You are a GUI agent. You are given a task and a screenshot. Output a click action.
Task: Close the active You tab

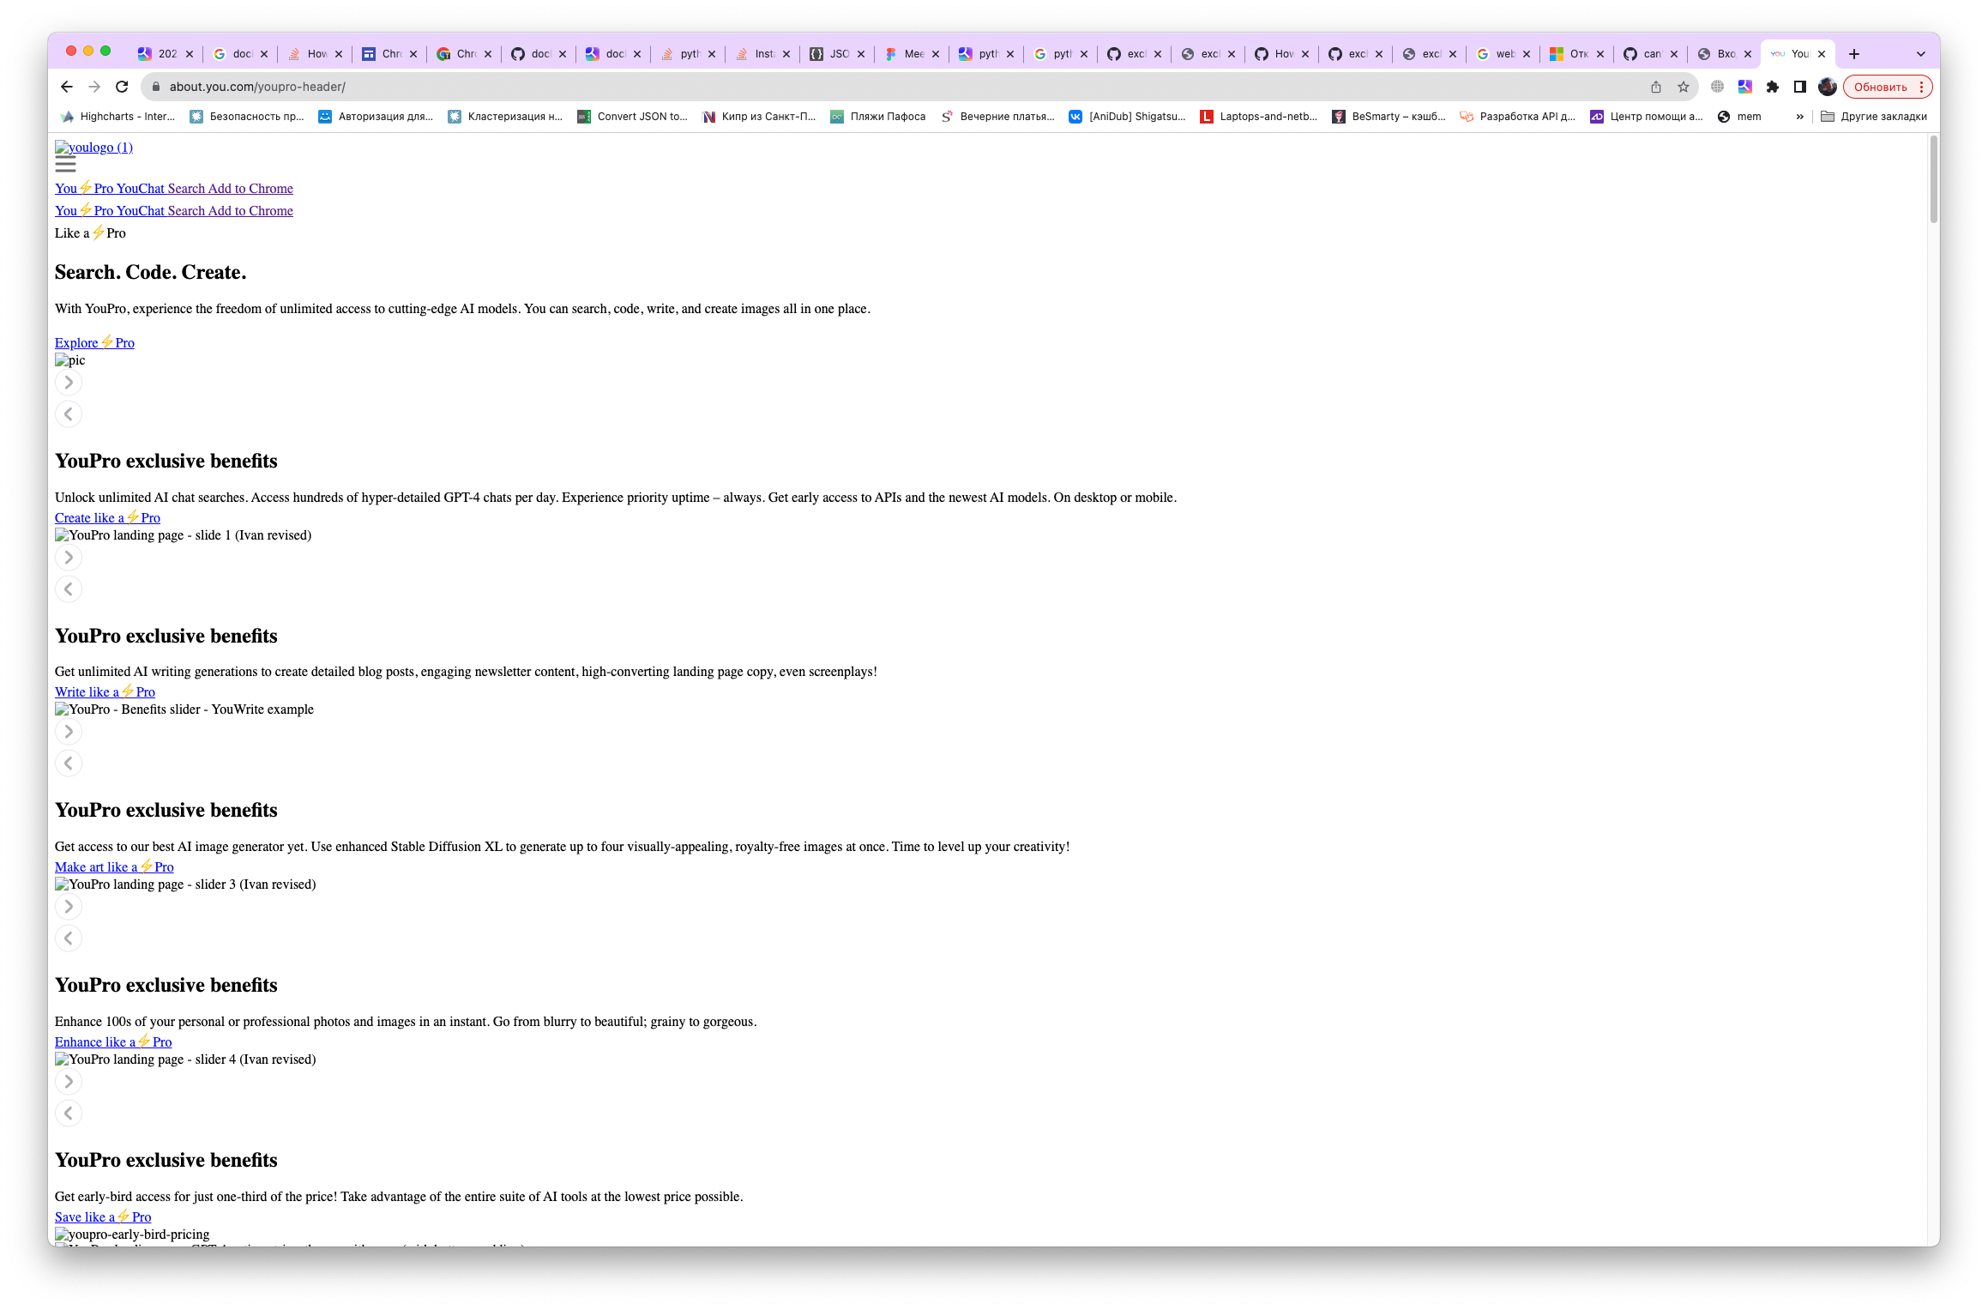coord(1822,54)
